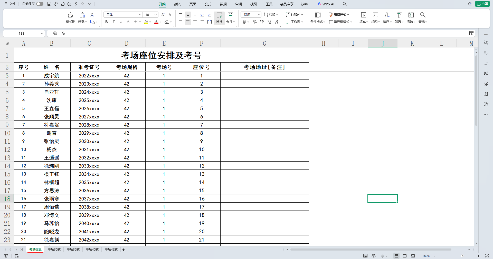
Task: Click the Bold formatting icon
Action: point(107,22)
